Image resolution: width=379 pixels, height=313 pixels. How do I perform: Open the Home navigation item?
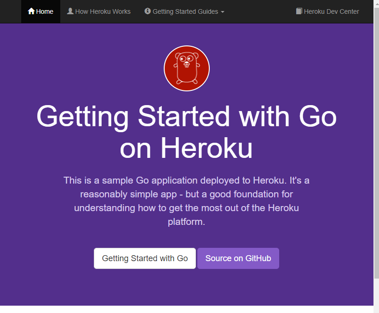[x=40, y=11]
